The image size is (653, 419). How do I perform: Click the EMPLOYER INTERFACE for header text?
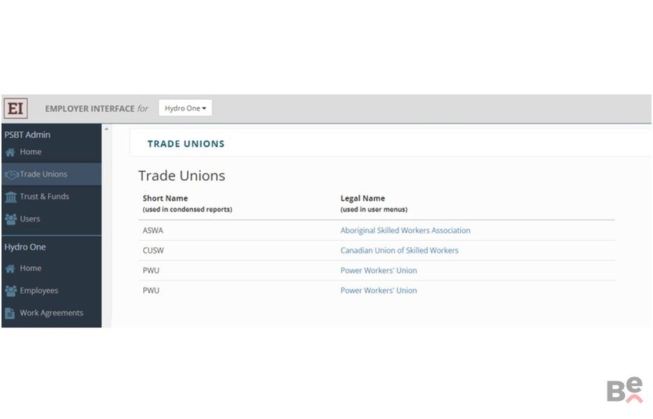point(96,109)
